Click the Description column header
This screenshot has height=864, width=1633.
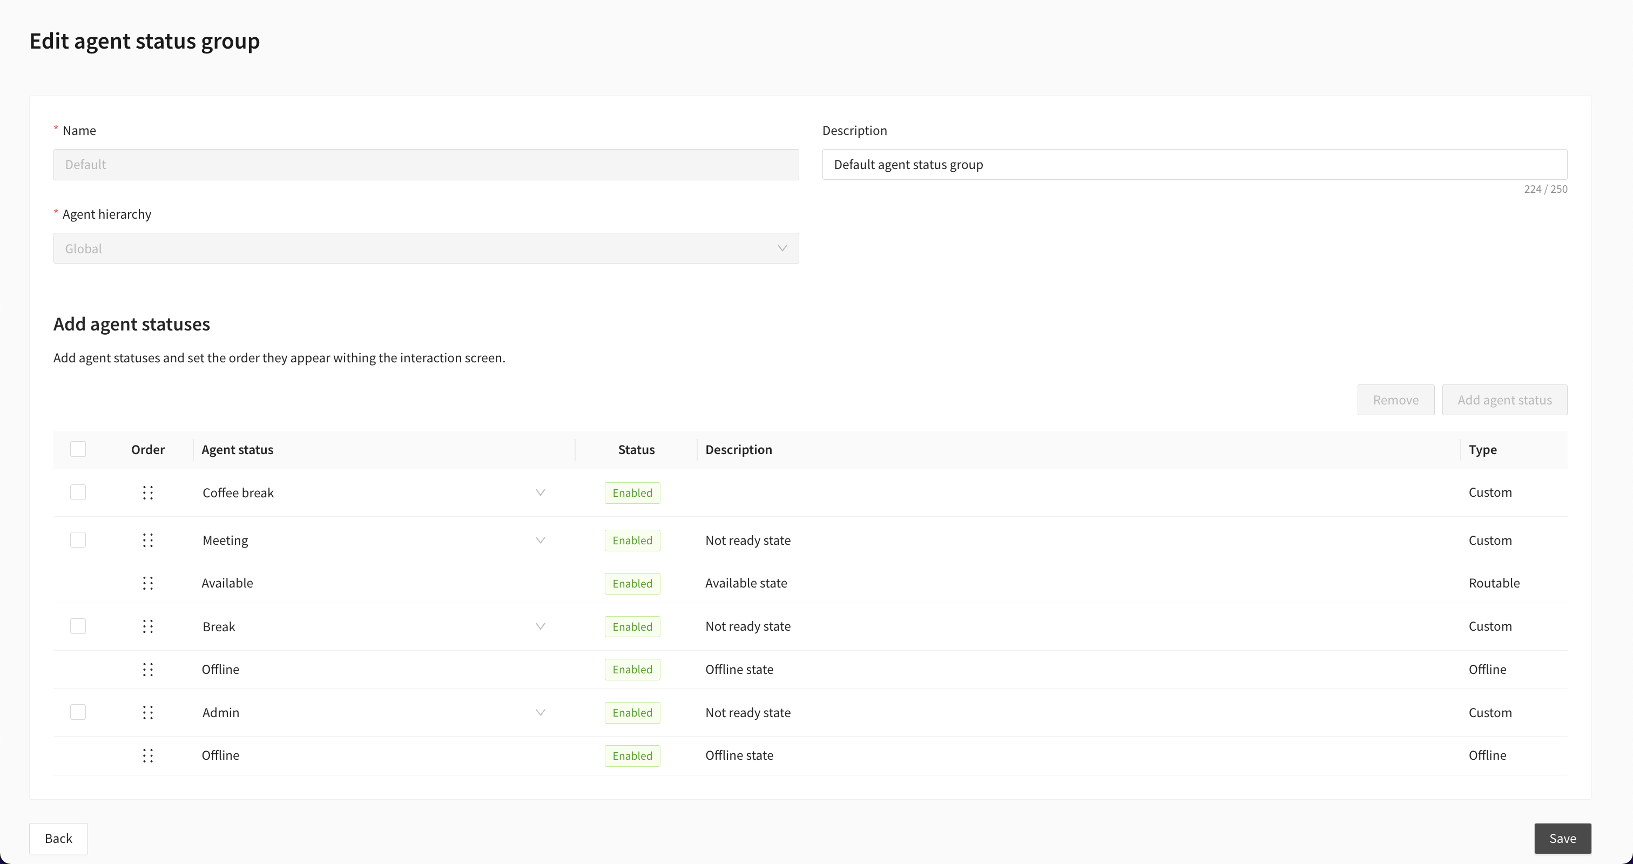coord(739,449)
